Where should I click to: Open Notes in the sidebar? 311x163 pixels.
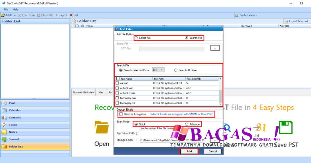35,132
